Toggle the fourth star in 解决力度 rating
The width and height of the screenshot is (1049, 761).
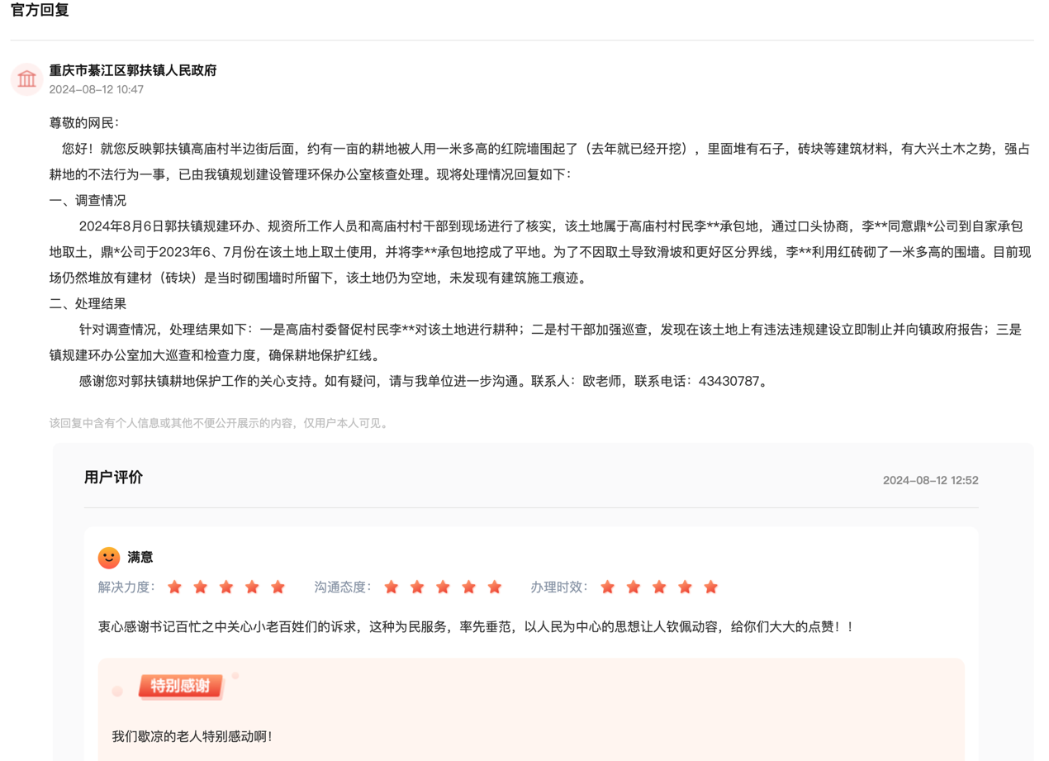coord(252,587)
